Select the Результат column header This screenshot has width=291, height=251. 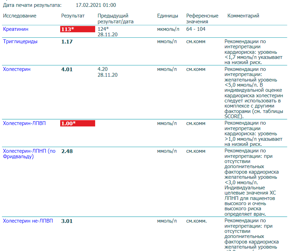tap(73, 16)
